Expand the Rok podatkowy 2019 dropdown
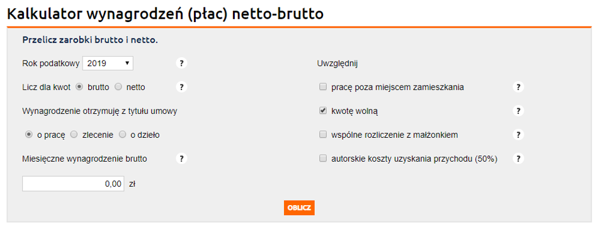The width and height of the screenshot is (595, 229). pyautogui.click(x=108, y=64)
